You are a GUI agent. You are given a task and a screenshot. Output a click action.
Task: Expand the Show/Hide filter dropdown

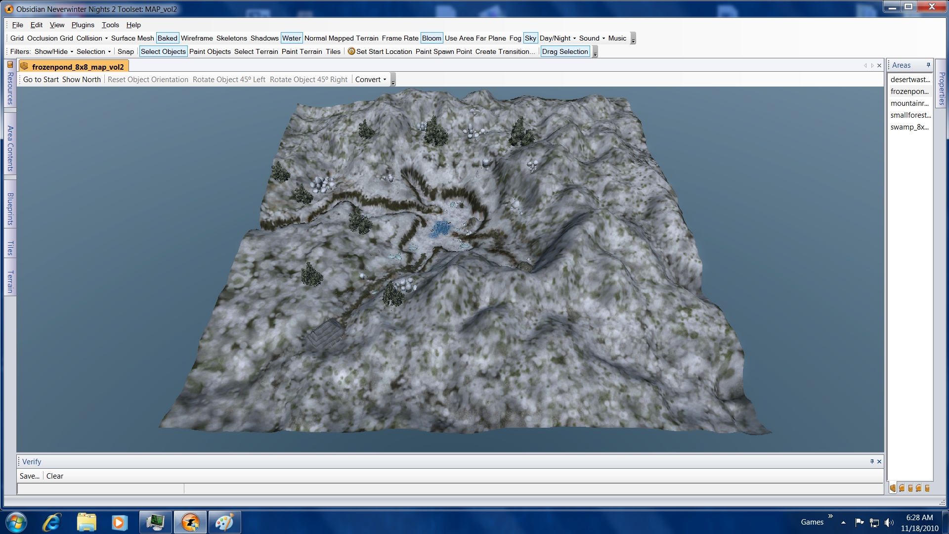[53, 51]
